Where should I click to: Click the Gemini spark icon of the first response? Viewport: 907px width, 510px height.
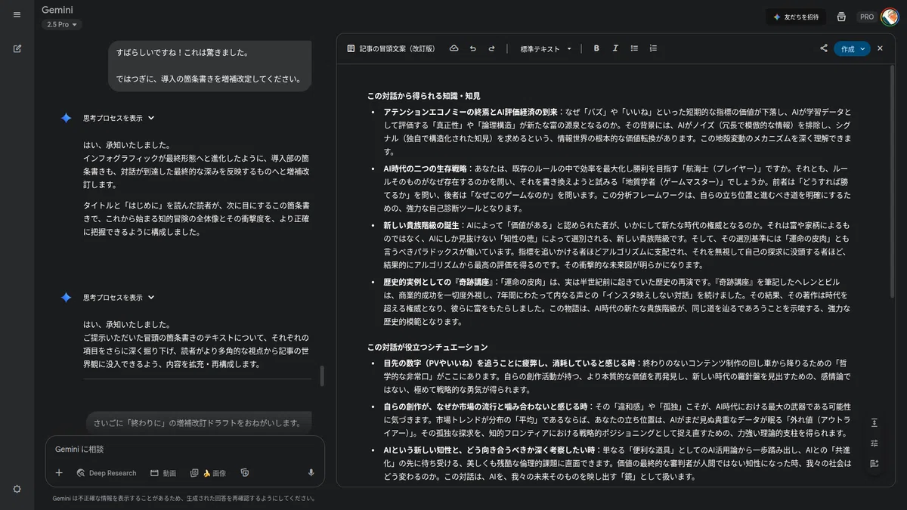[67, 118]
